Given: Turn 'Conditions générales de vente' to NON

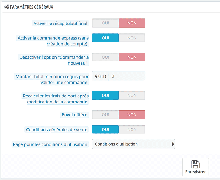Looking at the screenshot, I should pos(132,129).
